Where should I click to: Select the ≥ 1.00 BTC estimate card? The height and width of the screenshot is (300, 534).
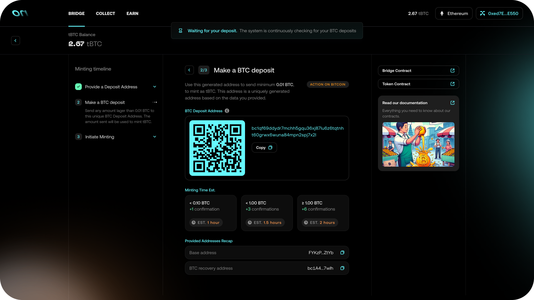tap(323, 213)
